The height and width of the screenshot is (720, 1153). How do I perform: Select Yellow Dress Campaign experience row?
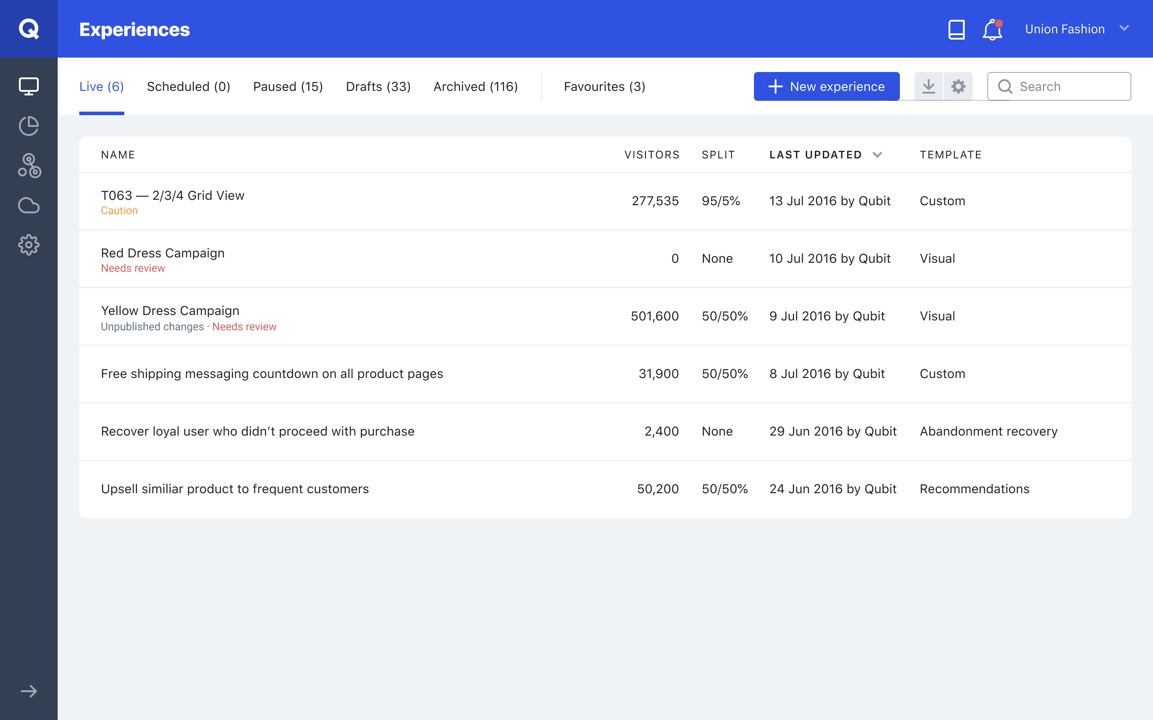point(605,316)
